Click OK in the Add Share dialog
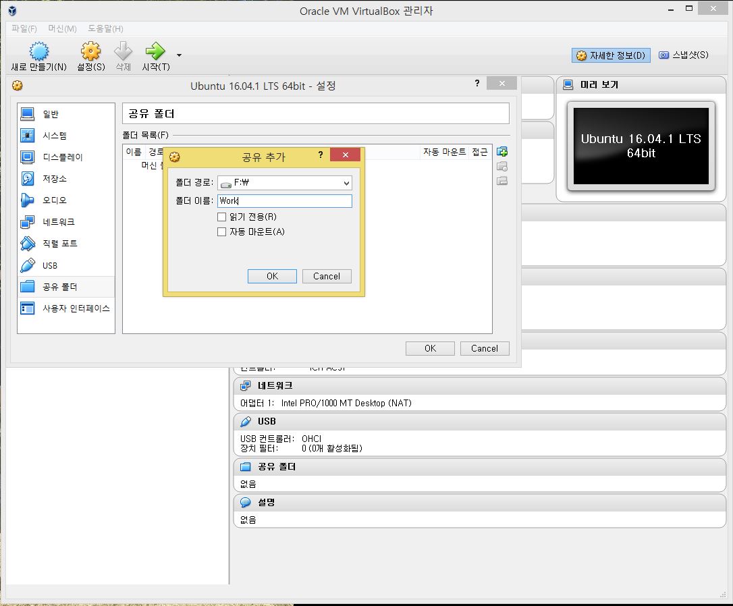This screenshot has width=733, height=606. pyautogui.click(x=272, y=276)
